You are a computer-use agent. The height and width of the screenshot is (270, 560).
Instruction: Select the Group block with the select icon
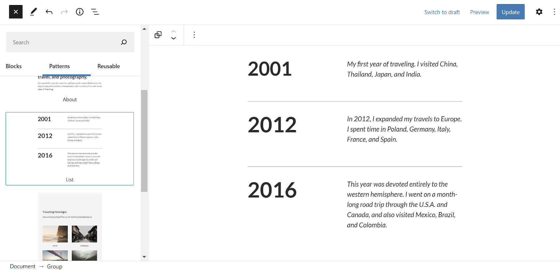click(x=158, y=35)
